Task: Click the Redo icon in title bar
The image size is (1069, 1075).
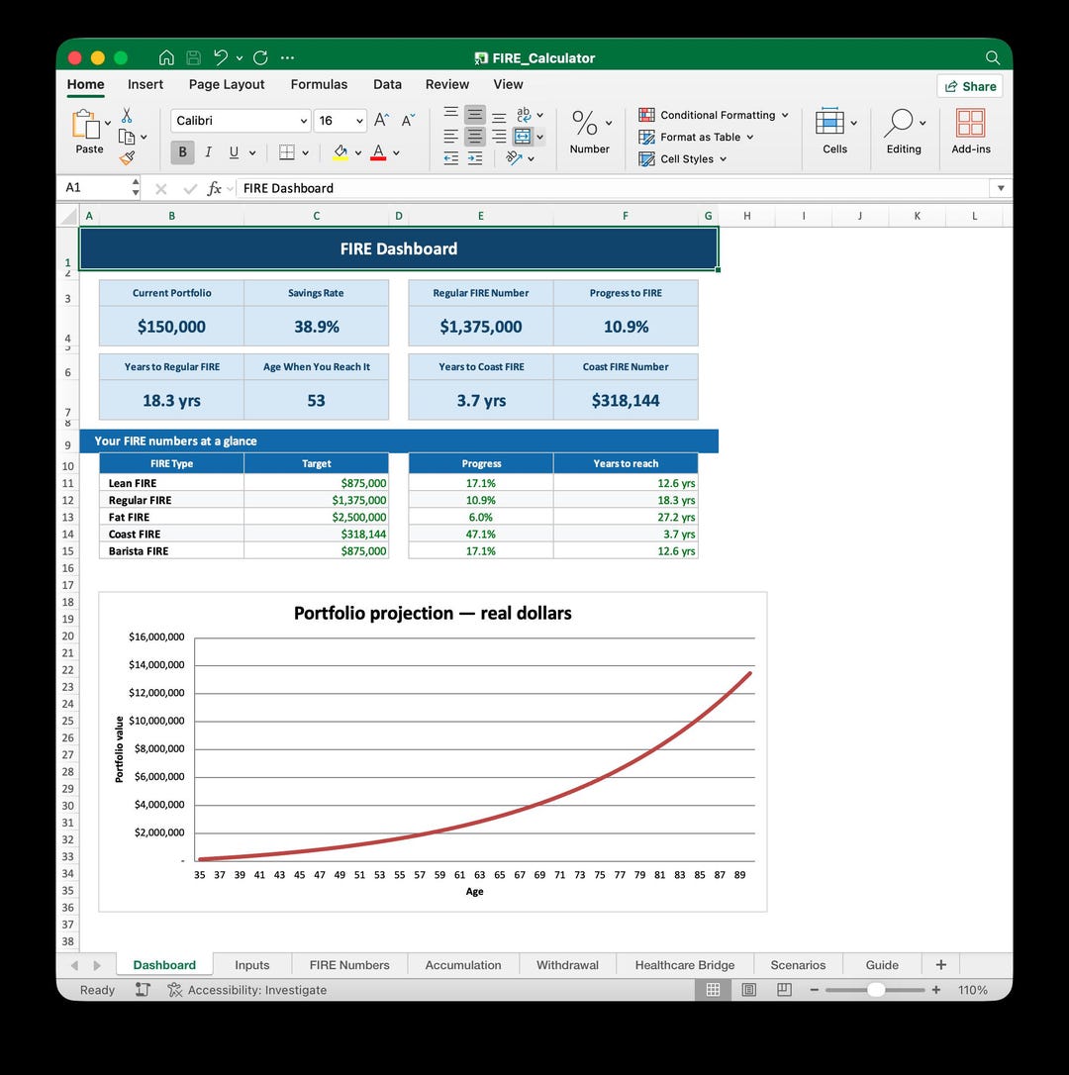Action: [260, 57]
